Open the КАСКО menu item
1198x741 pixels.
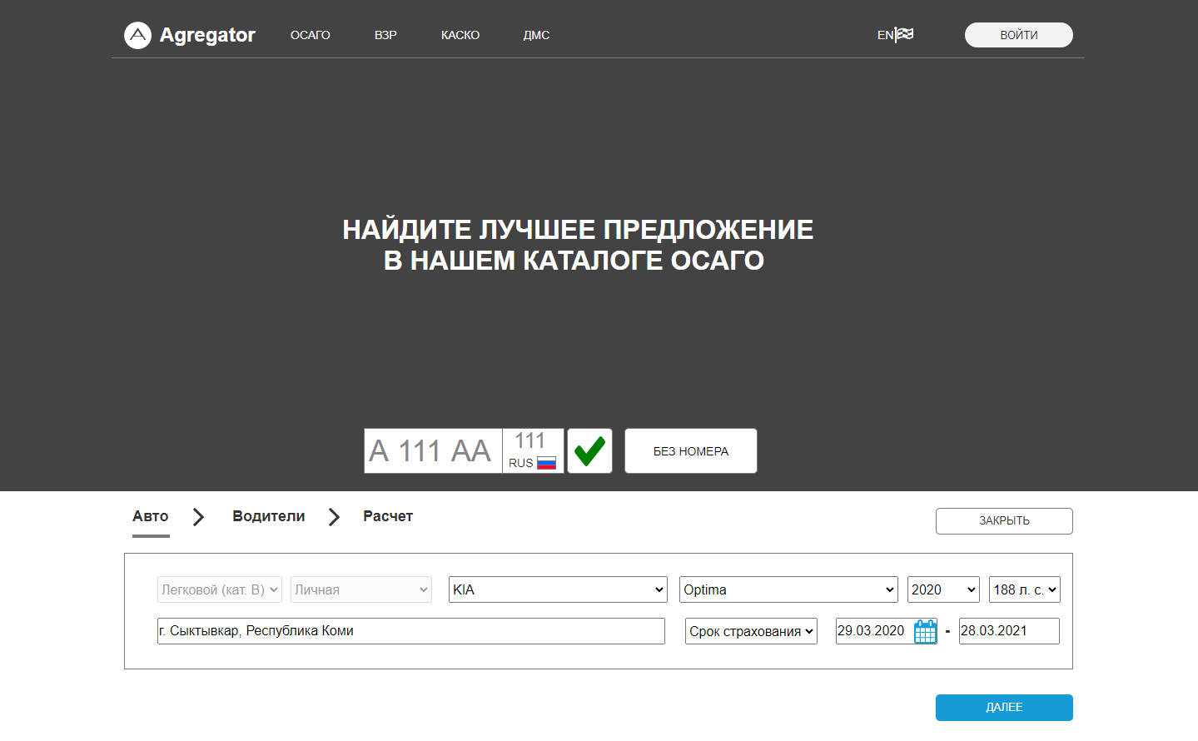(460, 35)
